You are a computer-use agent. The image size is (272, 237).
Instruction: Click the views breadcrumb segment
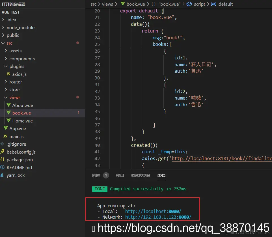(x=107, y=4)
